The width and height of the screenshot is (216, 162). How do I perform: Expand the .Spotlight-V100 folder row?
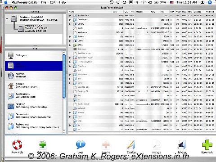[70, 58]
